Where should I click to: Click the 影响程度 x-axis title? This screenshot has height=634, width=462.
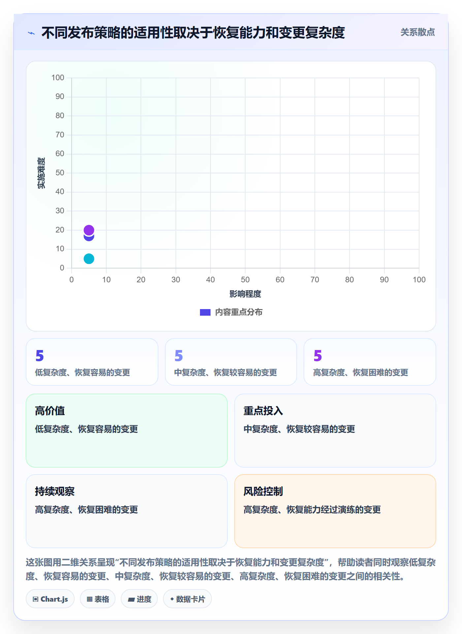coord(245,294)
